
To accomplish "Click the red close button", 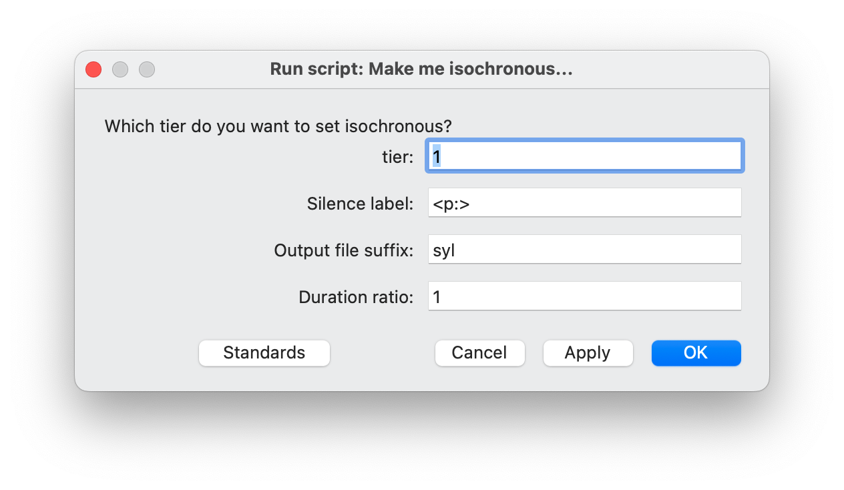I will click(93, 69).
